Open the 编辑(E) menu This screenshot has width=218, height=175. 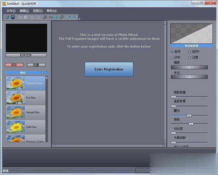24,11
